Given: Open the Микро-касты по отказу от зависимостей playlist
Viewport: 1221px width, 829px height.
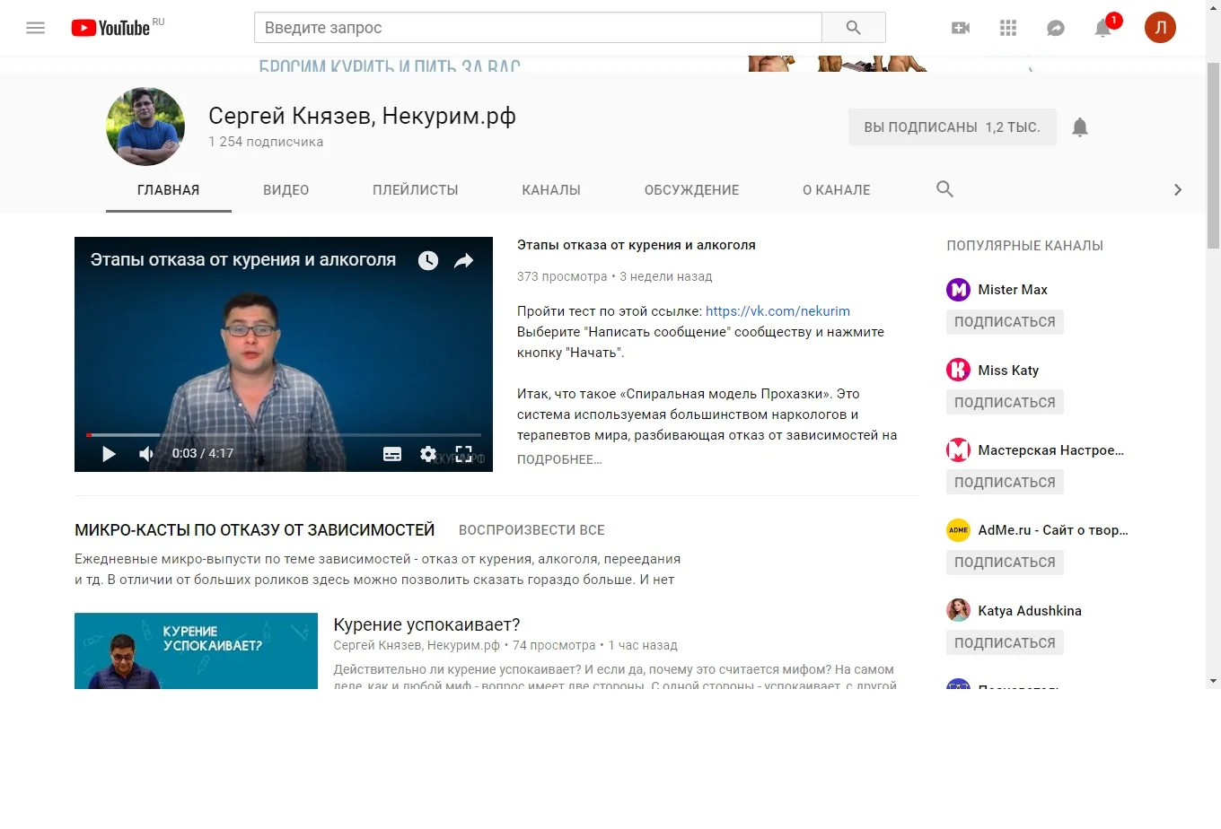Looking at the screenshot, I should (255, 530).
